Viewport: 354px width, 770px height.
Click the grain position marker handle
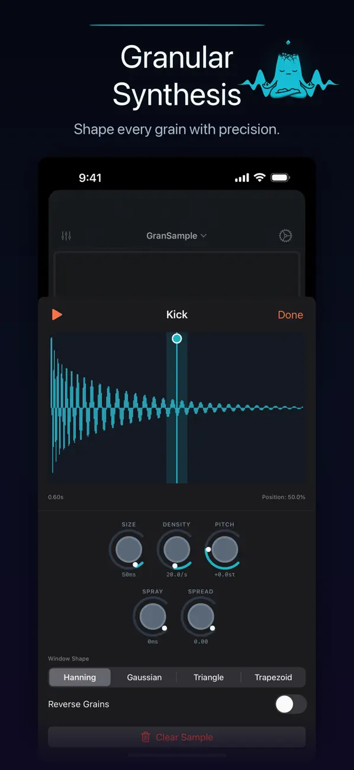point(176,338)
